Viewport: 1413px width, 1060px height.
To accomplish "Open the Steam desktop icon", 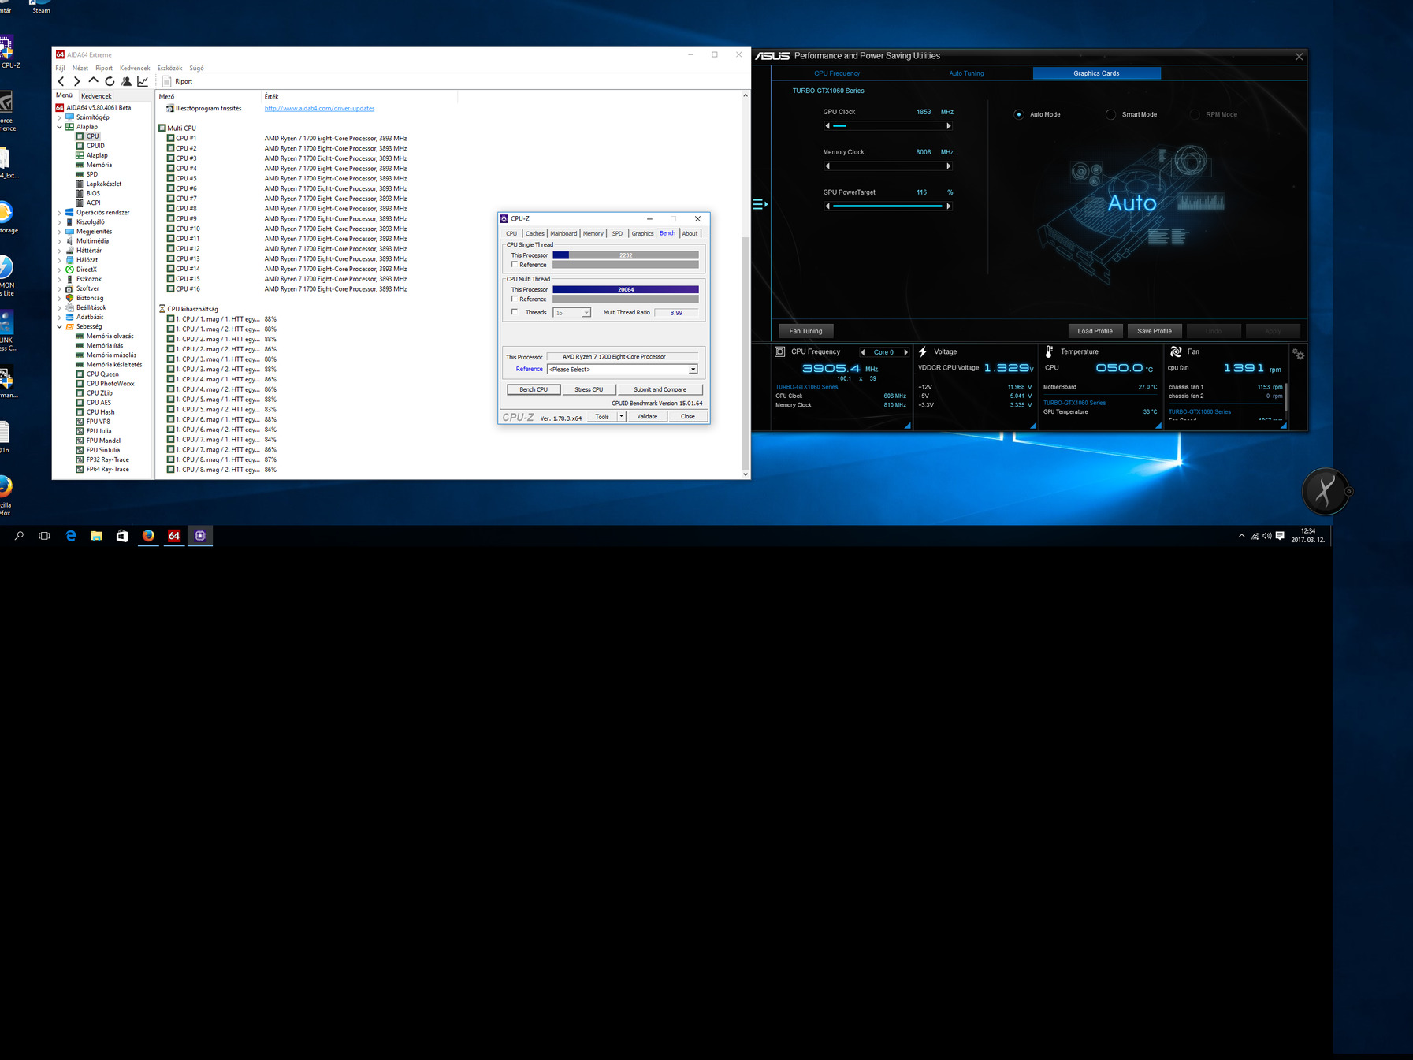I will [41, 7].
